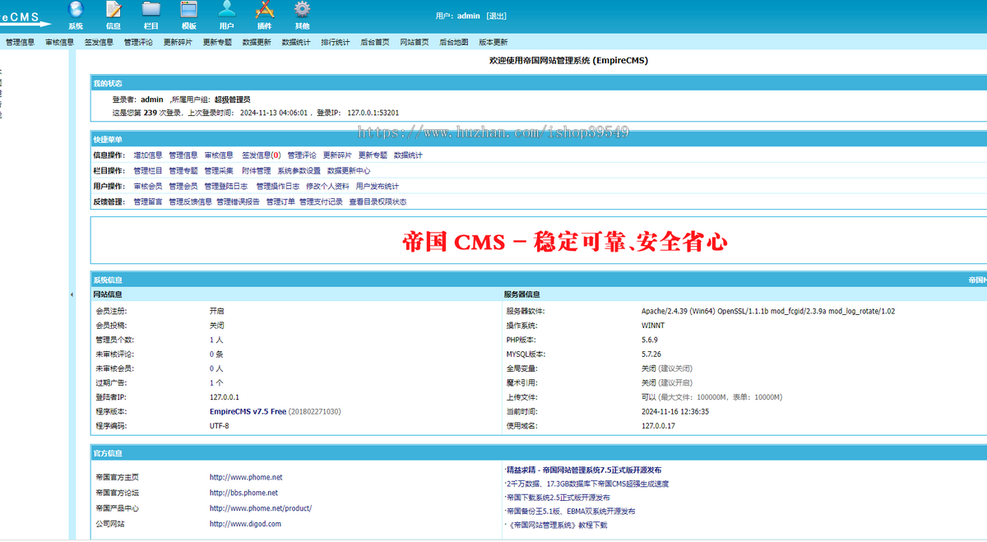Select 更新专题 in the top submenu bar
This screenshot has height=542, width=987.
(x=217, y=42)
